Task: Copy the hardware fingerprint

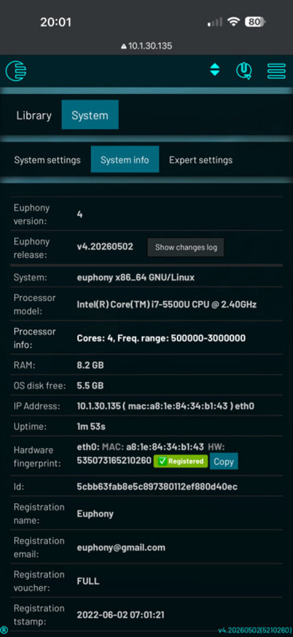Action: point(223,461)
